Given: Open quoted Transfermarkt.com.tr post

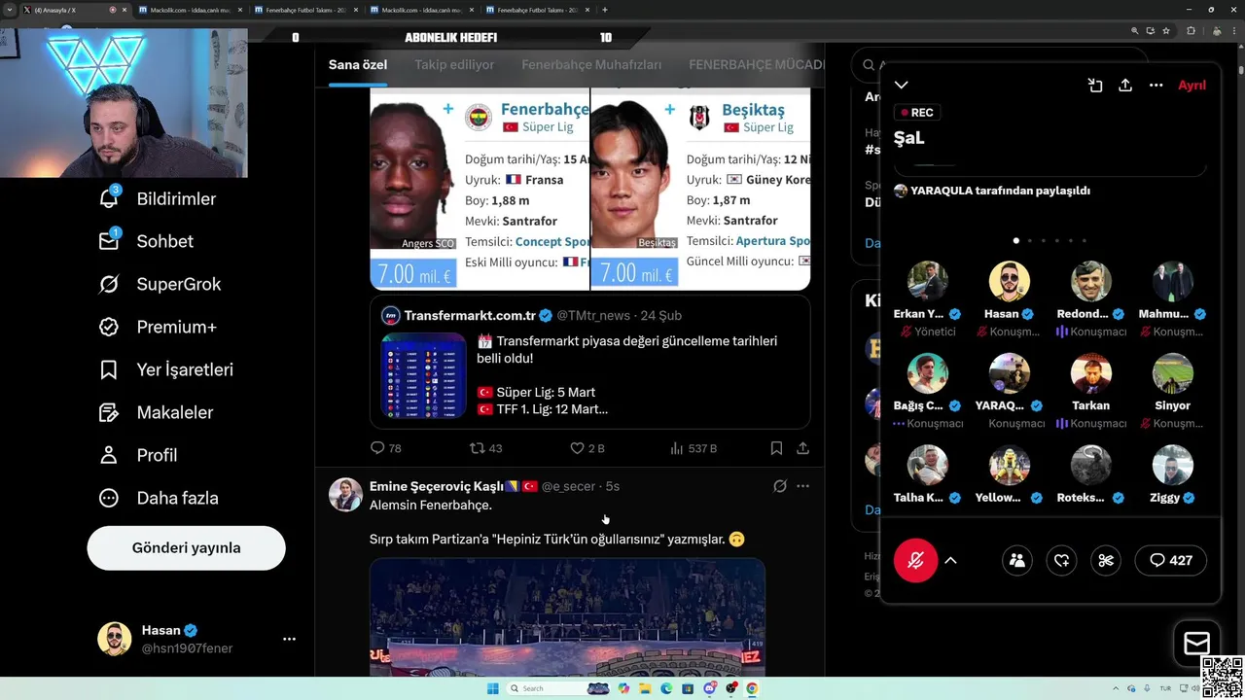Looking at the screenshot, I should pyautogui.click(x=590, y=363).
